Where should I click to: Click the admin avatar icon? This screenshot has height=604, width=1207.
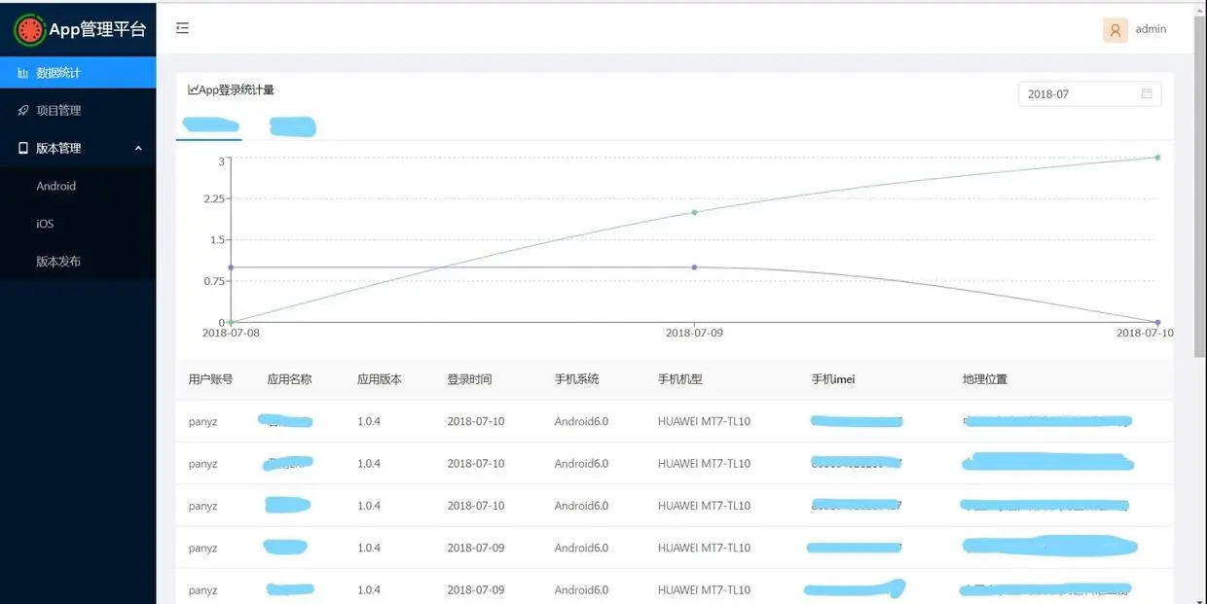tap(1115, 30)
